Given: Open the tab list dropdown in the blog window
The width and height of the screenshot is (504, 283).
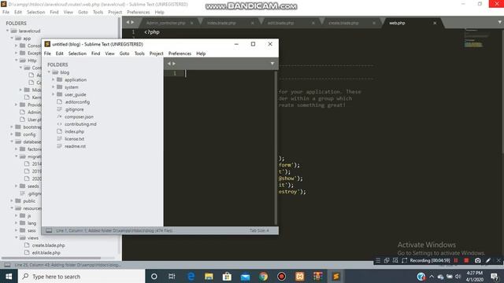Looking at the screenshot, I should pos(272,64).
